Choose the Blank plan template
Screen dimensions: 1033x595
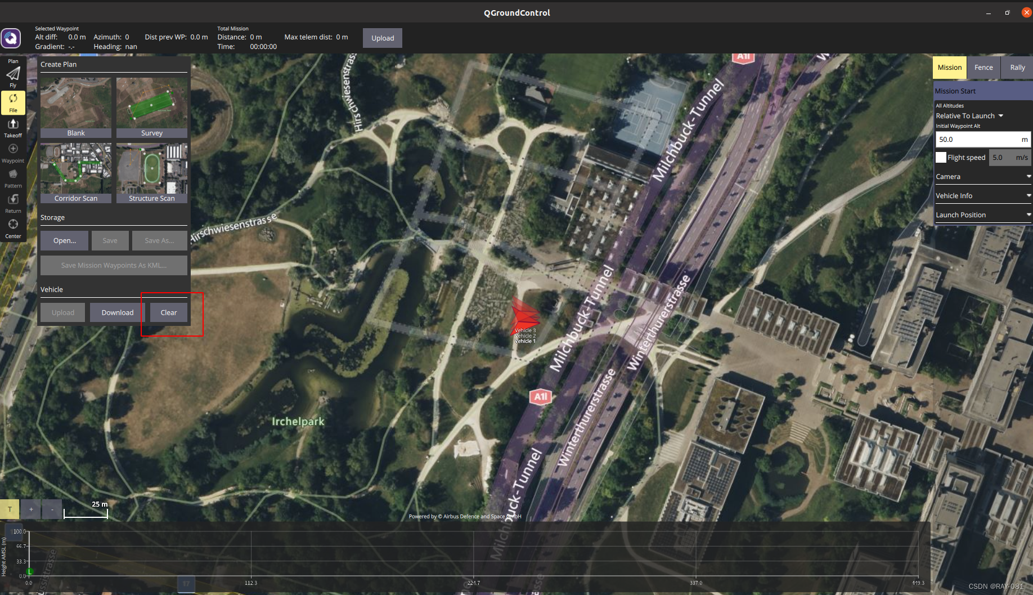(x=75, y=108)
